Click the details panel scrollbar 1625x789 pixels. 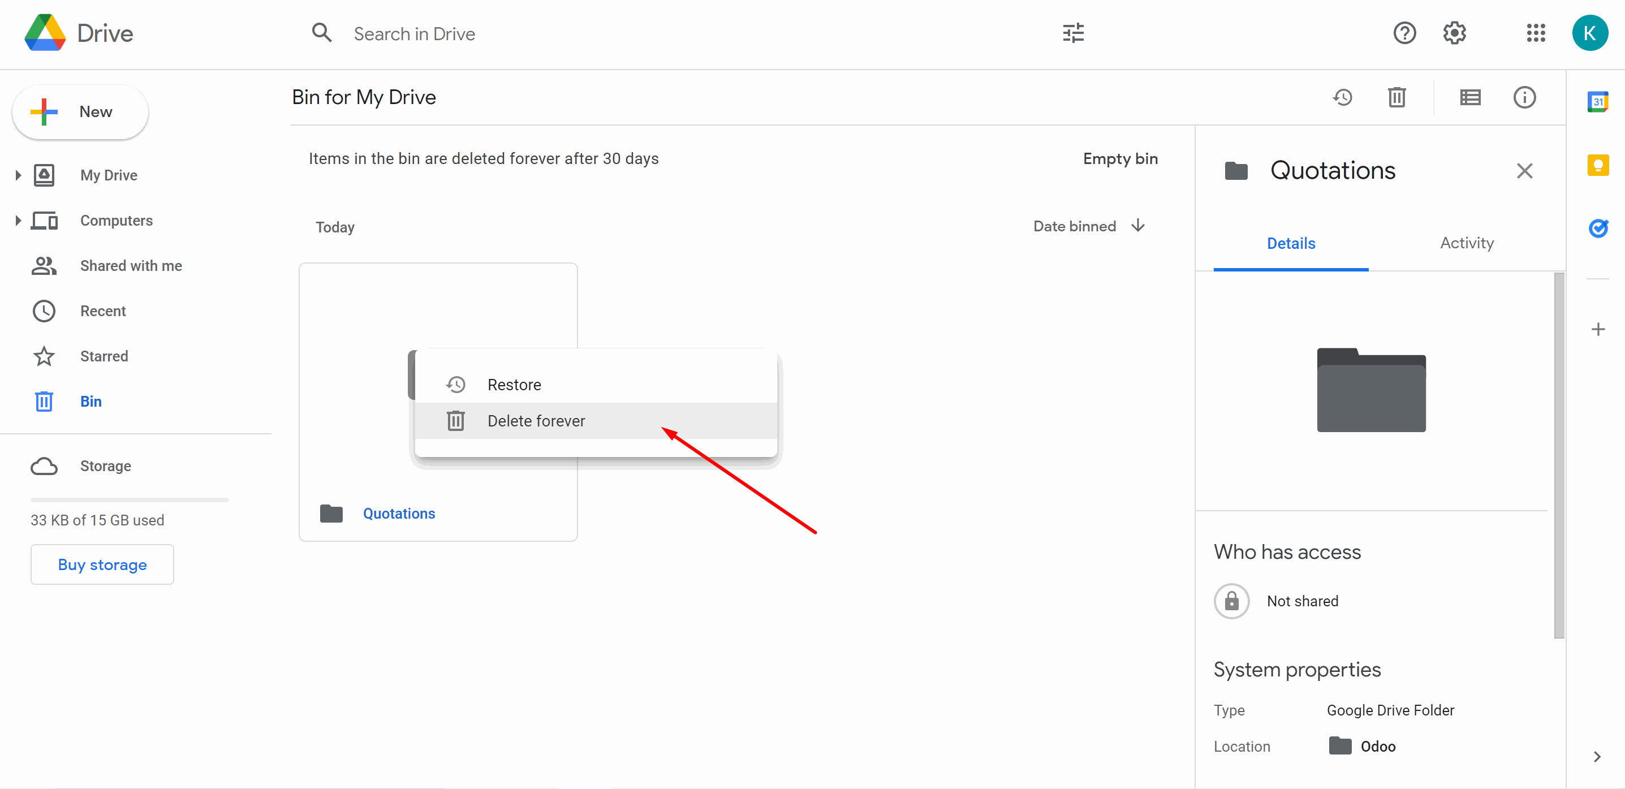click(1559, 454)
